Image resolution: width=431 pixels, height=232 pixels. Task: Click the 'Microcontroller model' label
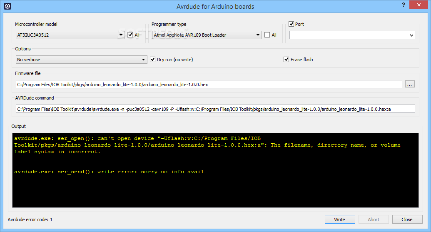click(36, 24)
